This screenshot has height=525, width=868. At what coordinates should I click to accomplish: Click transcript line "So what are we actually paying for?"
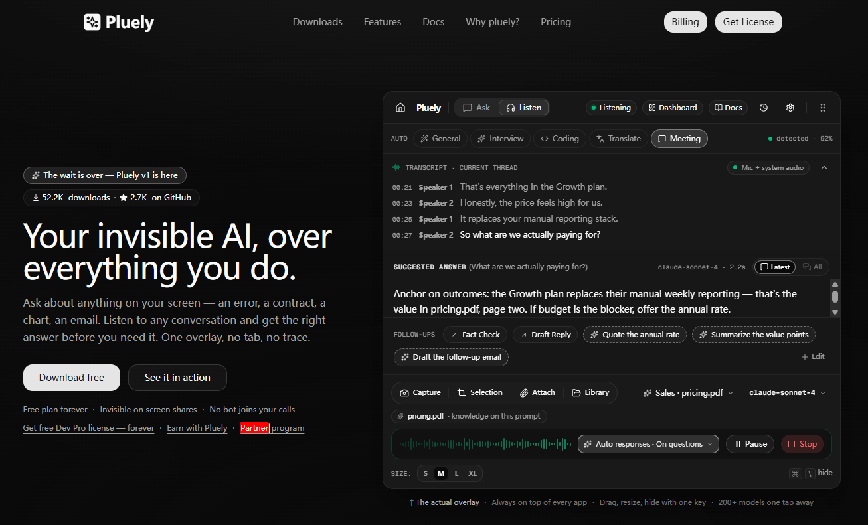pyautogui.click(x=530, y=235)
